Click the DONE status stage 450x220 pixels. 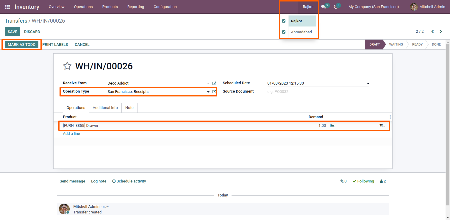pyautogui.click(x=436, y=45)
